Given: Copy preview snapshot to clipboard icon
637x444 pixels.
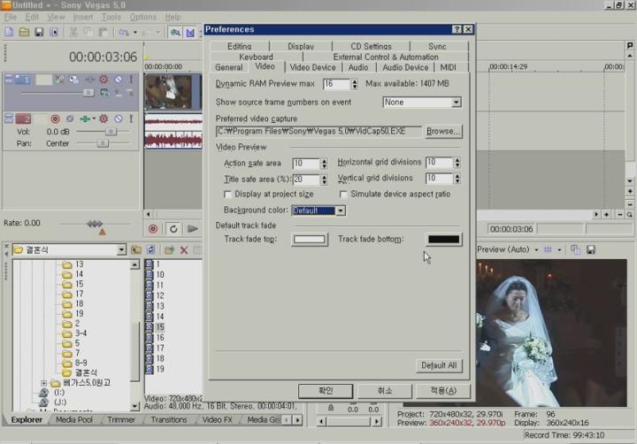Looking at the screenshot, I should click(x=575, y=249).
